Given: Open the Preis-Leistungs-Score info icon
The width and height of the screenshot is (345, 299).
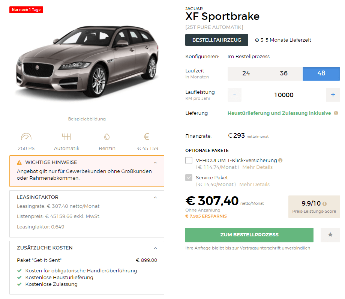Looking at the screenshot, I should [324, 204].
